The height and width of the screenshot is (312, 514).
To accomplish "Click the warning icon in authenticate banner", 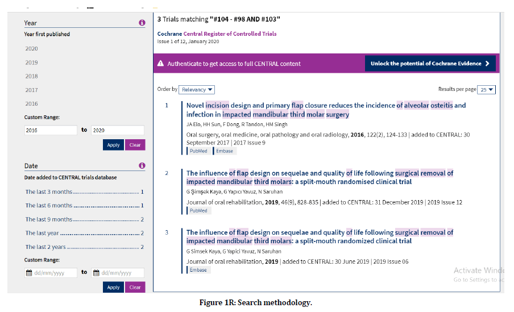I will (160, 64).
